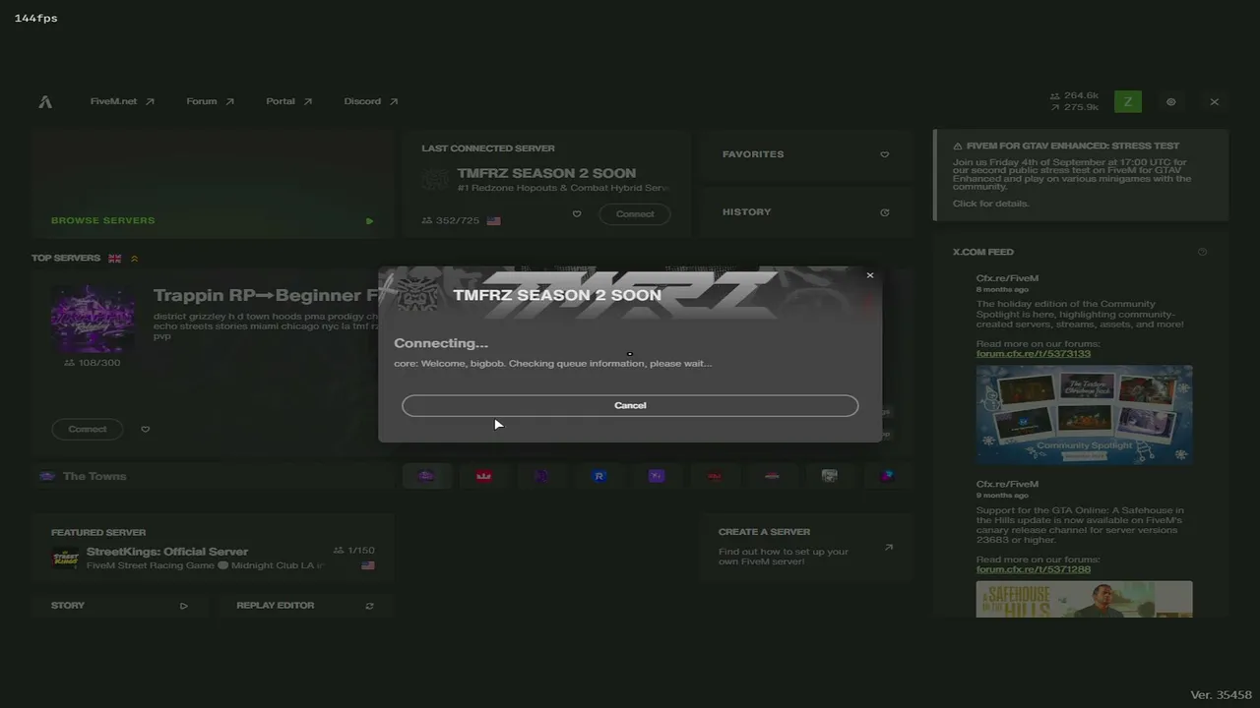Image resolution: width=1260 pixels, height=708 pixels.
Task: Click the 108/300 player count
Action: [92, 363]
